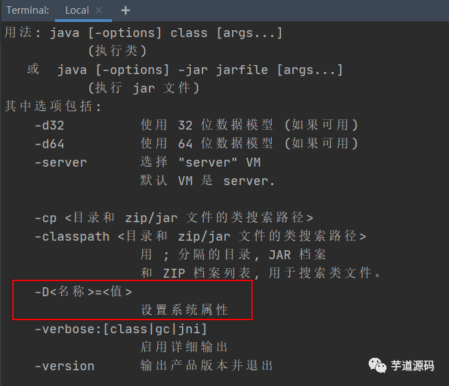
Task: Click the text '选择 "server" VM'
Action: click(x=200, y=162)
